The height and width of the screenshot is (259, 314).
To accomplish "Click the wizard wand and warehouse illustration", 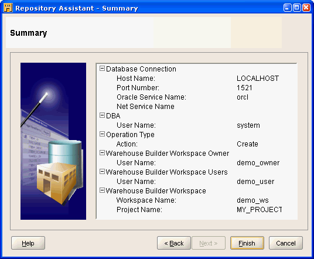I will coord(53,141).
